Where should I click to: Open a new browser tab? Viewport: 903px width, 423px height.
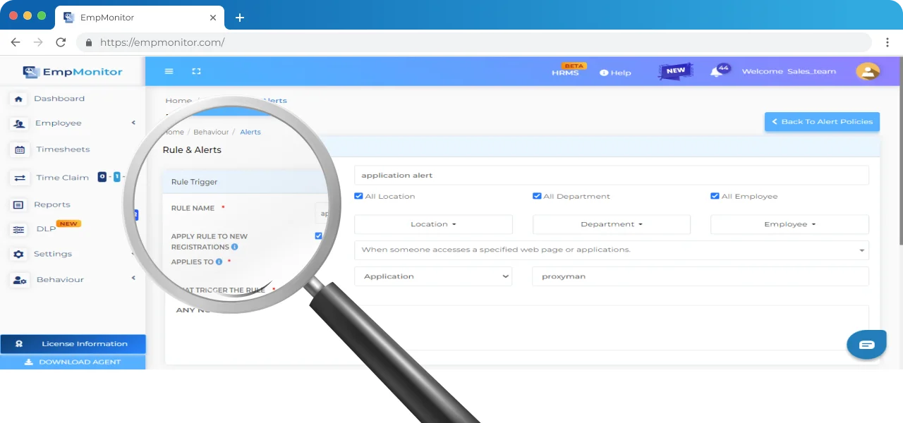[240, 18]
